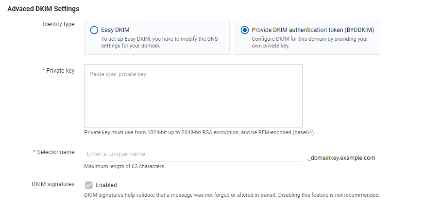This screenshot has height=205, width=441.
Task: Click the 'Enabled' checkbox label text
Action: click(106, 185)
